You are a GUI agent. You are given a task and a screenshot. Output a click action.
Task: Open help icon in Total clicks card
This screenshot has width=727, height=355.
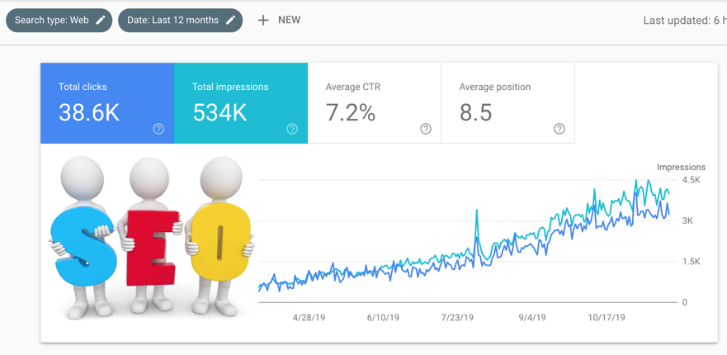coord(158,129)
